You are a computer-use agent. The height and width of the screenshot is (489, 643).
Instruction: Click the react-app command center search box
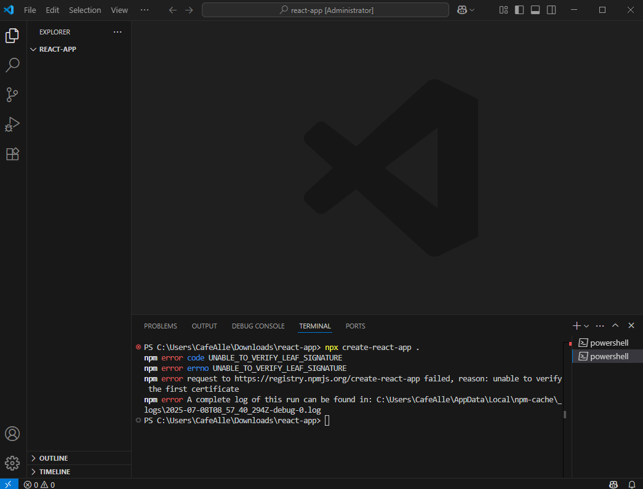(x=325, y=10)
